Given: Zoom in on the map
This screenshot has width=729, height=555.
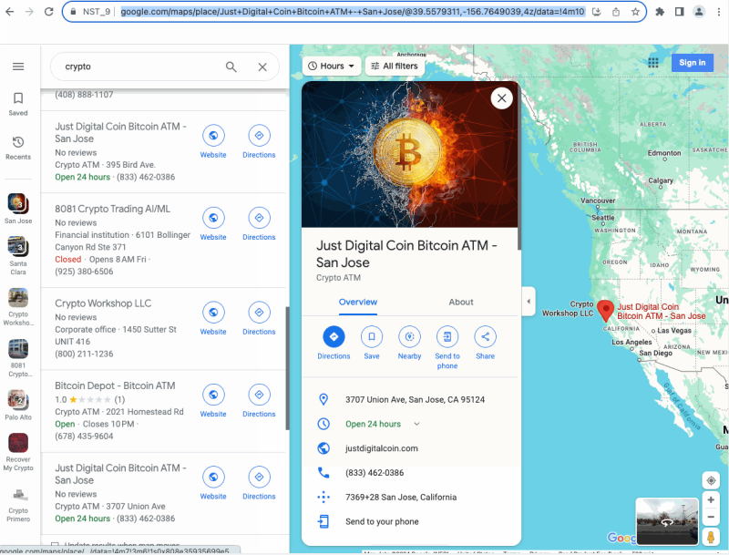Looking at the screenshot, I should click(711, 500).
